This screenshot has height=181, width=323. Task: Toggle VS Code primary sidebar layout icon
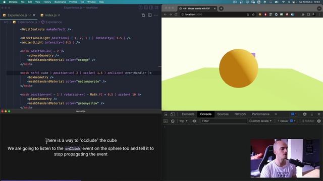pos(140,8)
